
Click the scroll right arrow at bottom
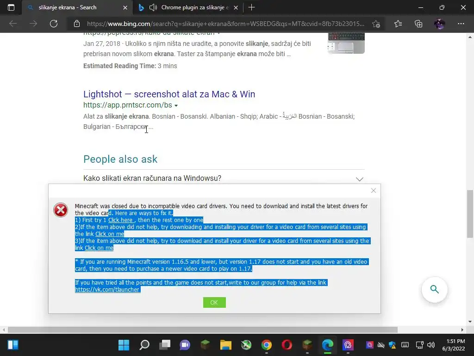point(462,330)
